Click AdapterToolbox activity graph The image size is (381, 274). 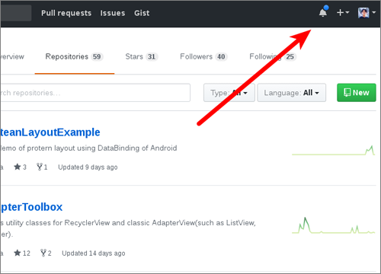334,225
